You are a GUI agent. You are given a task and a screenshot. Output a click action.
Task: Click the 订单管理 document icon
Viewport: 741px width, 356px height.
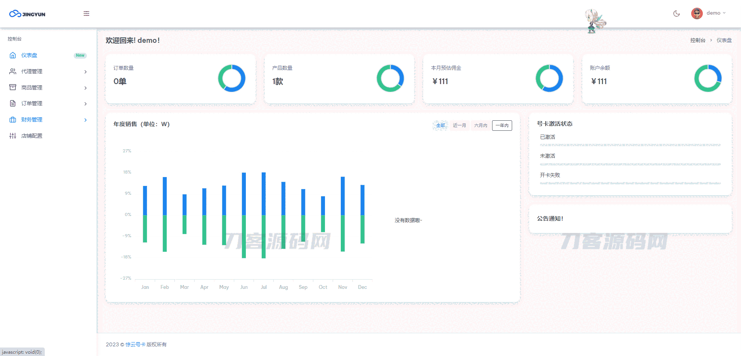13,103
